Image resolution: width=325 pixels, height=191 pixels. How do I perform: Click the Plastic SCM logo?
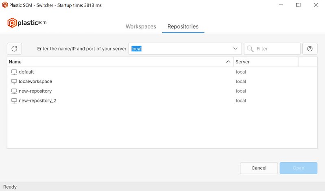[27, 23]
